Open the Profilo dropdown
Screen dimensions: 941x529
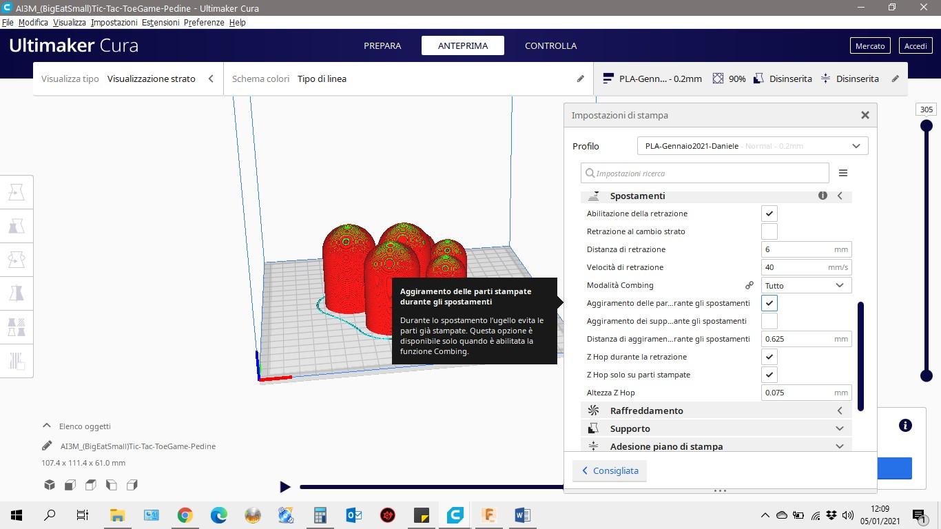pos(752,146)
